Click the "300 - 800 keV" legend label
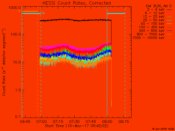Screen dimensions: 175x131 click(x=152, y=31)
